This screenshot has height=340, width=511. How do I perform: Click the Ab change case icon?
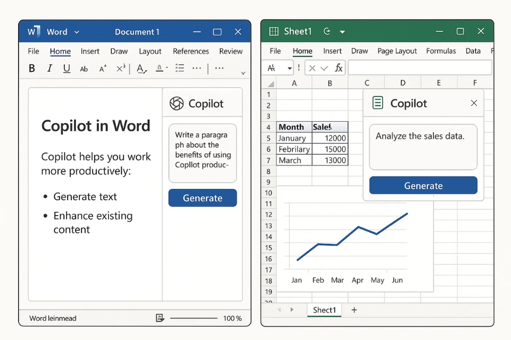tap(84, 69)
